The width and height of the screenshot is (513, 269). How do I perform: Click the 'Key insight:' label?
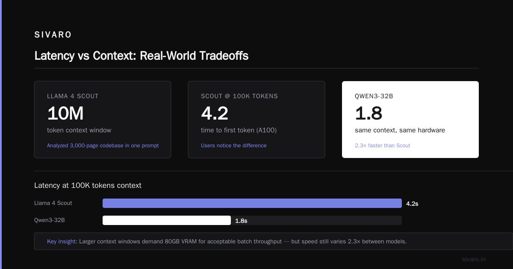[62, 241]
